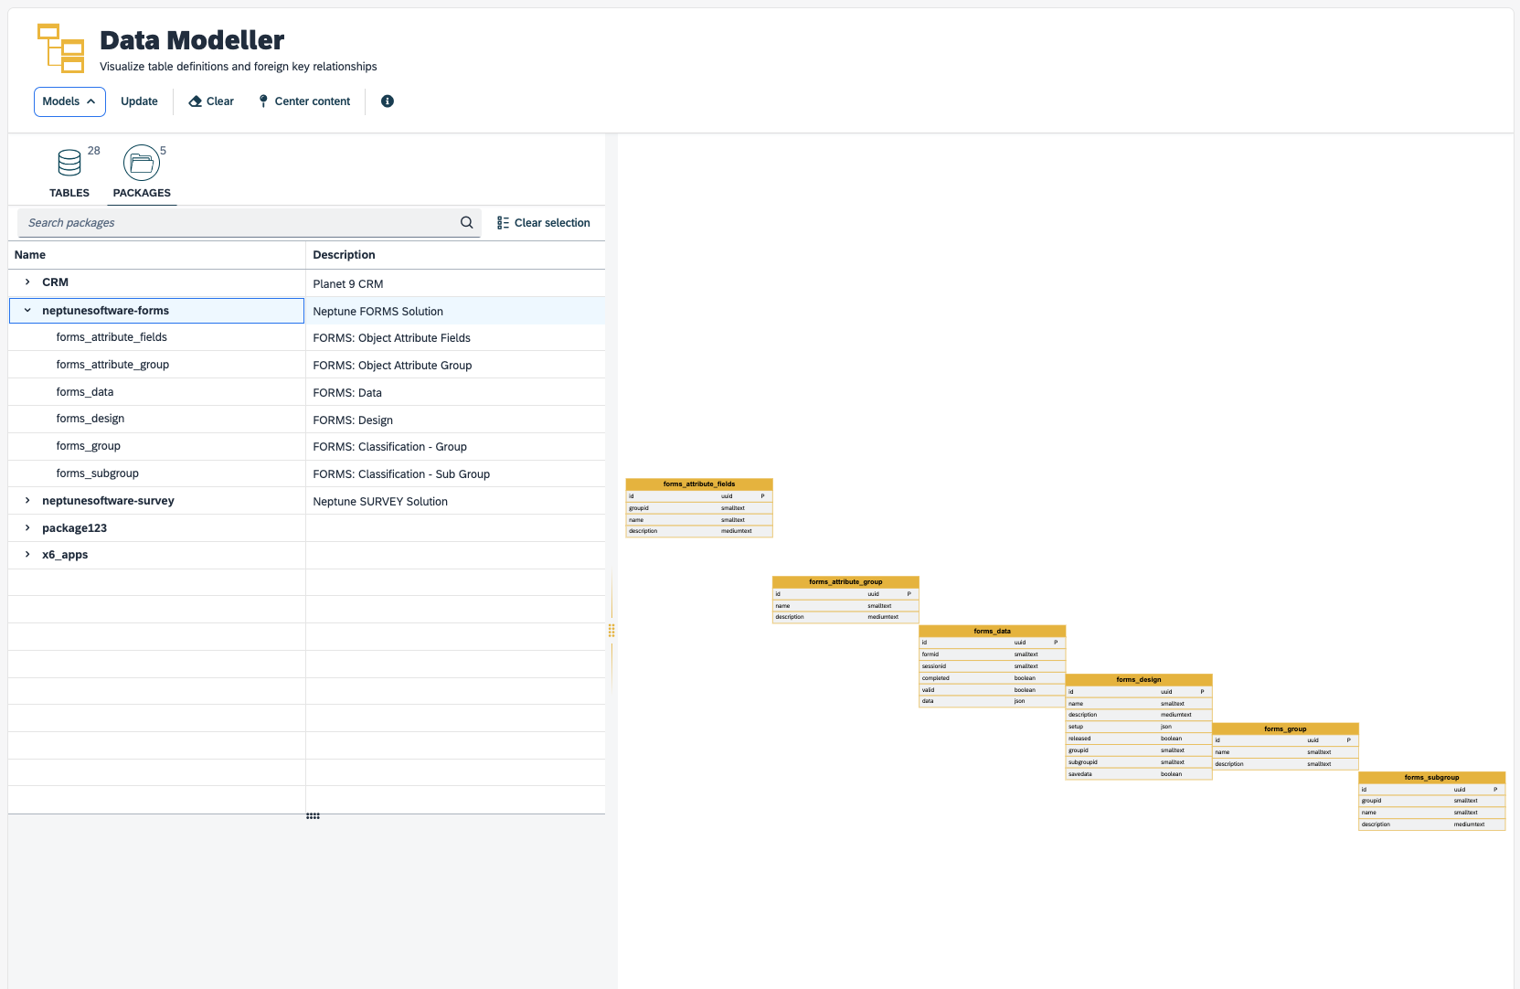Click the Clear eraser button

point(211,101)
